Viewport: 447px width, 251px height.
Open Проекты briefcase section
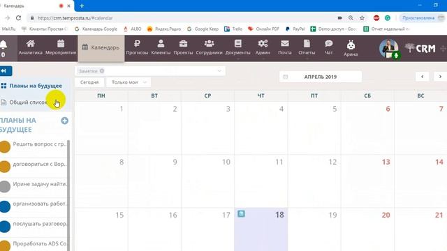pyautogui.click(x=183, y=47)
